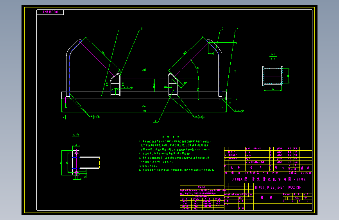Screen dimensions: 339x220
Task: Click part balloon number 3 leader label
Action: pyautogui.click(x=223, y=29)
